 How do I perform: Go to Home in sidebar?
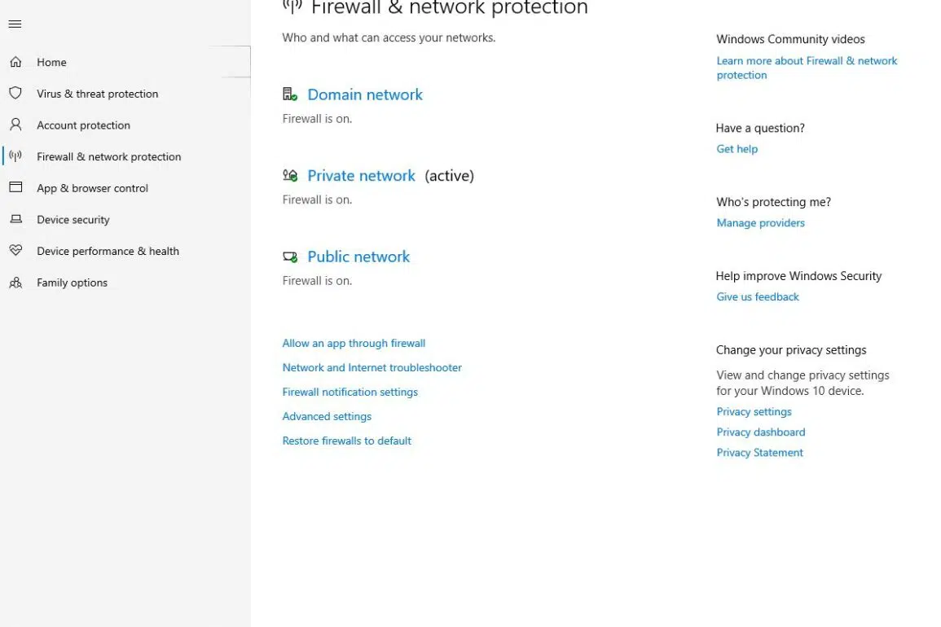coord(51,62)
